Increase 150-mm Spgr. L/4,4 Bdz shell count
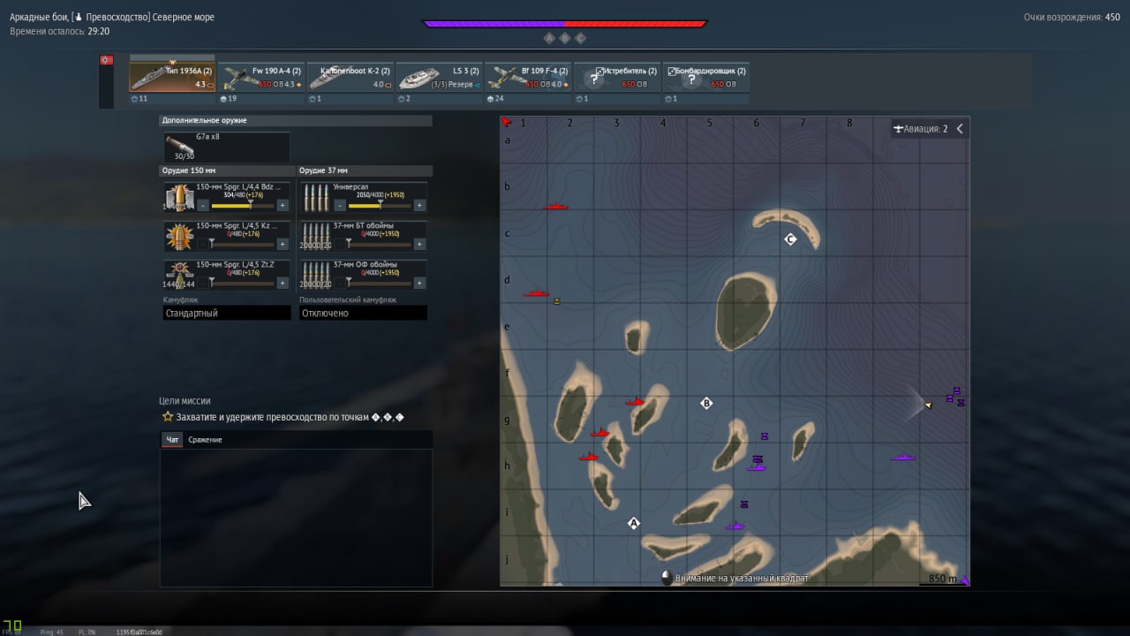 pyautogui.click(x=282, y=205)
